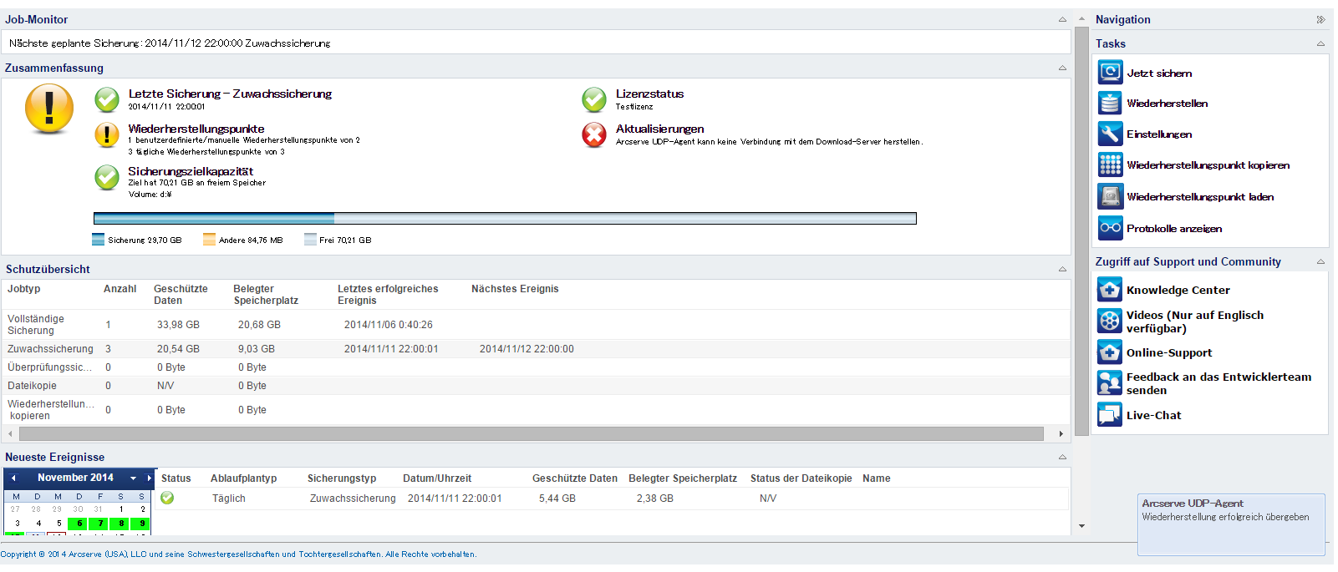Click Status der Dateikopie column header
Image resolution: width=1338 pixels, height=572 pixels.
801,478
